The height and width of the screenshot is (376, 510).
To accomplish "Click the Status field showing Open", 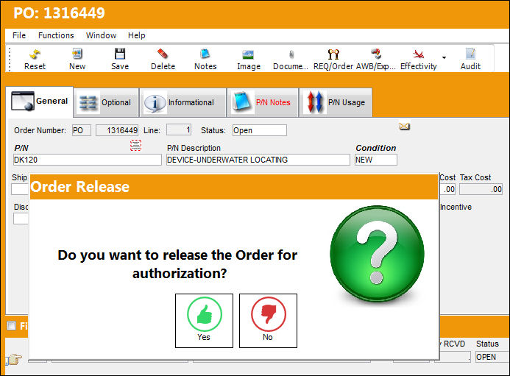I will pos(260,130).
